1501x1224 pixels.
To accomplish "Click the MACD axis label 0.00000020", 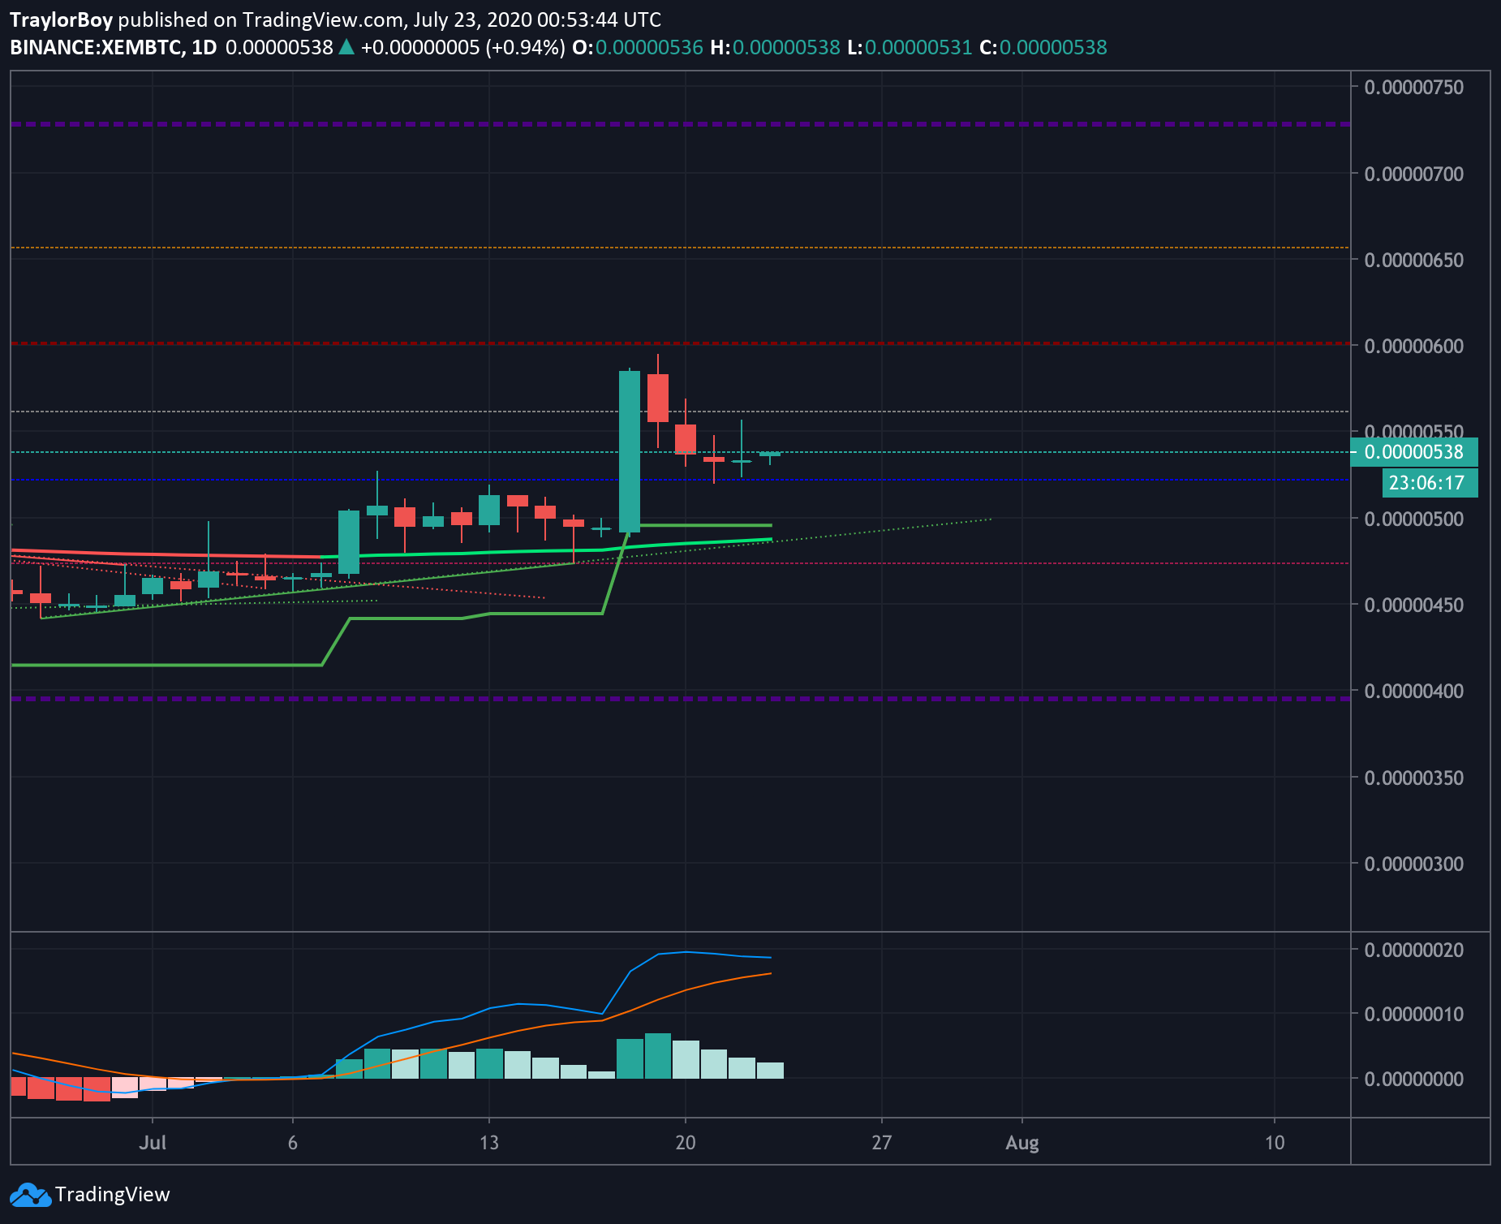I will tap(1414, 950).
